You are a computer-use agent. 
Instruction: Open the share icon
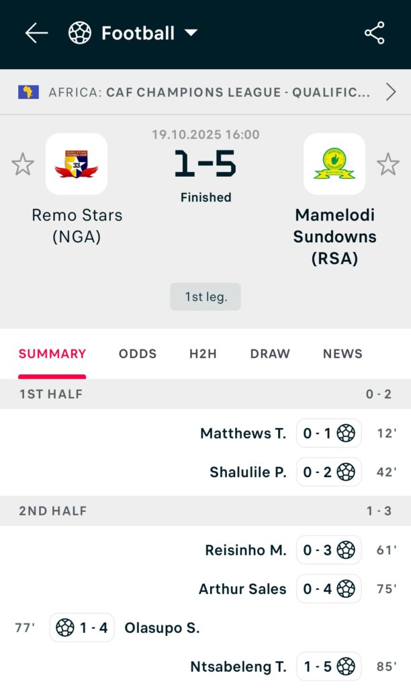[x=374, y=33]
